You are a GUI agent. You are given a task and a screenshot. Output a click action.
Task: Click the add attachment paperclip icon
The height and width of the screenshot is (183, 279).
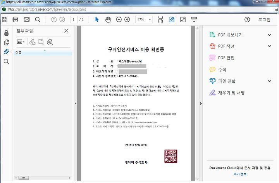(33, 42)
